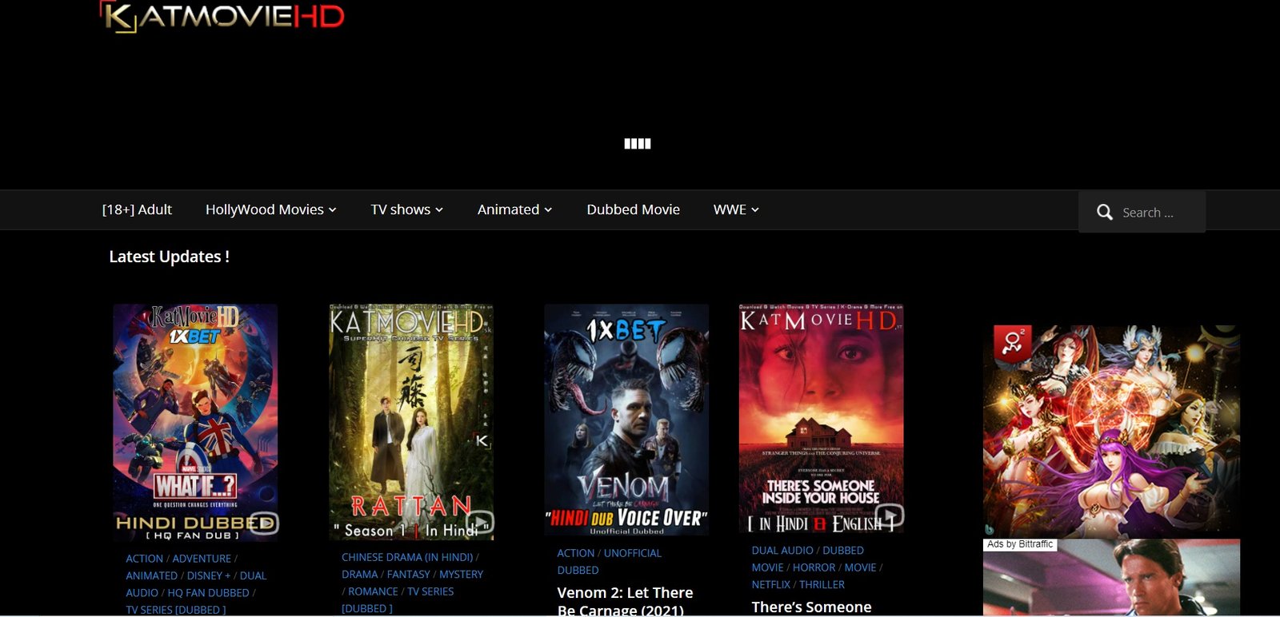Click the play icon on Rattan poster
This screenshot has height=617, width=1280.
coord(479,522)
